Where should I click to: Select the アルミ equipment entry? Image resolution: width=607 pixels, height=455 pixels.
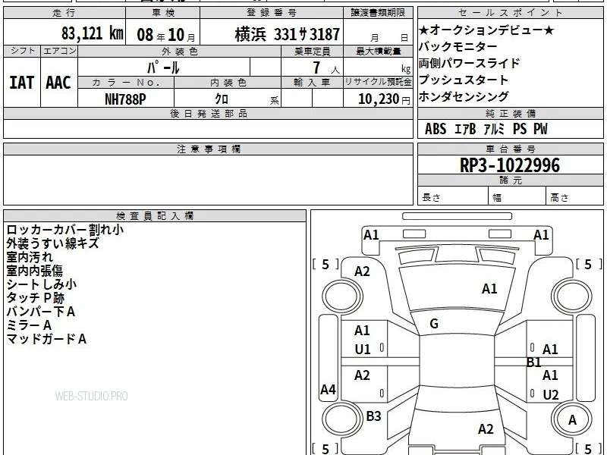click(x=495, y=129)
